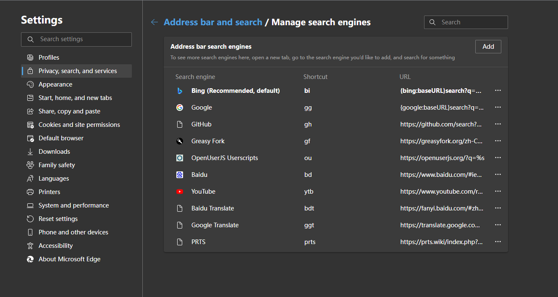558x297 pixels.
Task: Click the About Microsoft Edge logo icon
Action: (30, 259)
